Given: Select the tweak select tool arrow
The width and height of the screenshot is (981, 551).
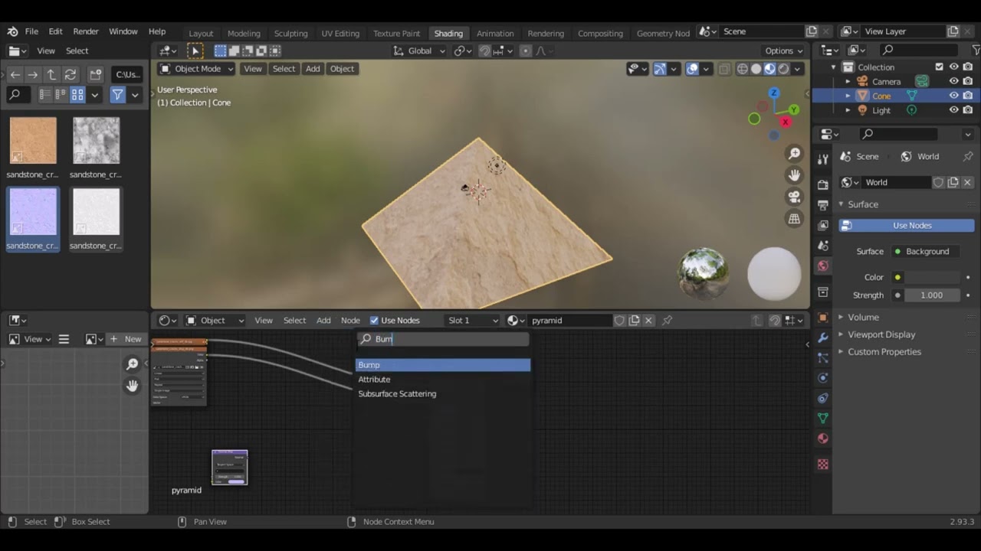Looking at the screenshot, I should (195, 51).
